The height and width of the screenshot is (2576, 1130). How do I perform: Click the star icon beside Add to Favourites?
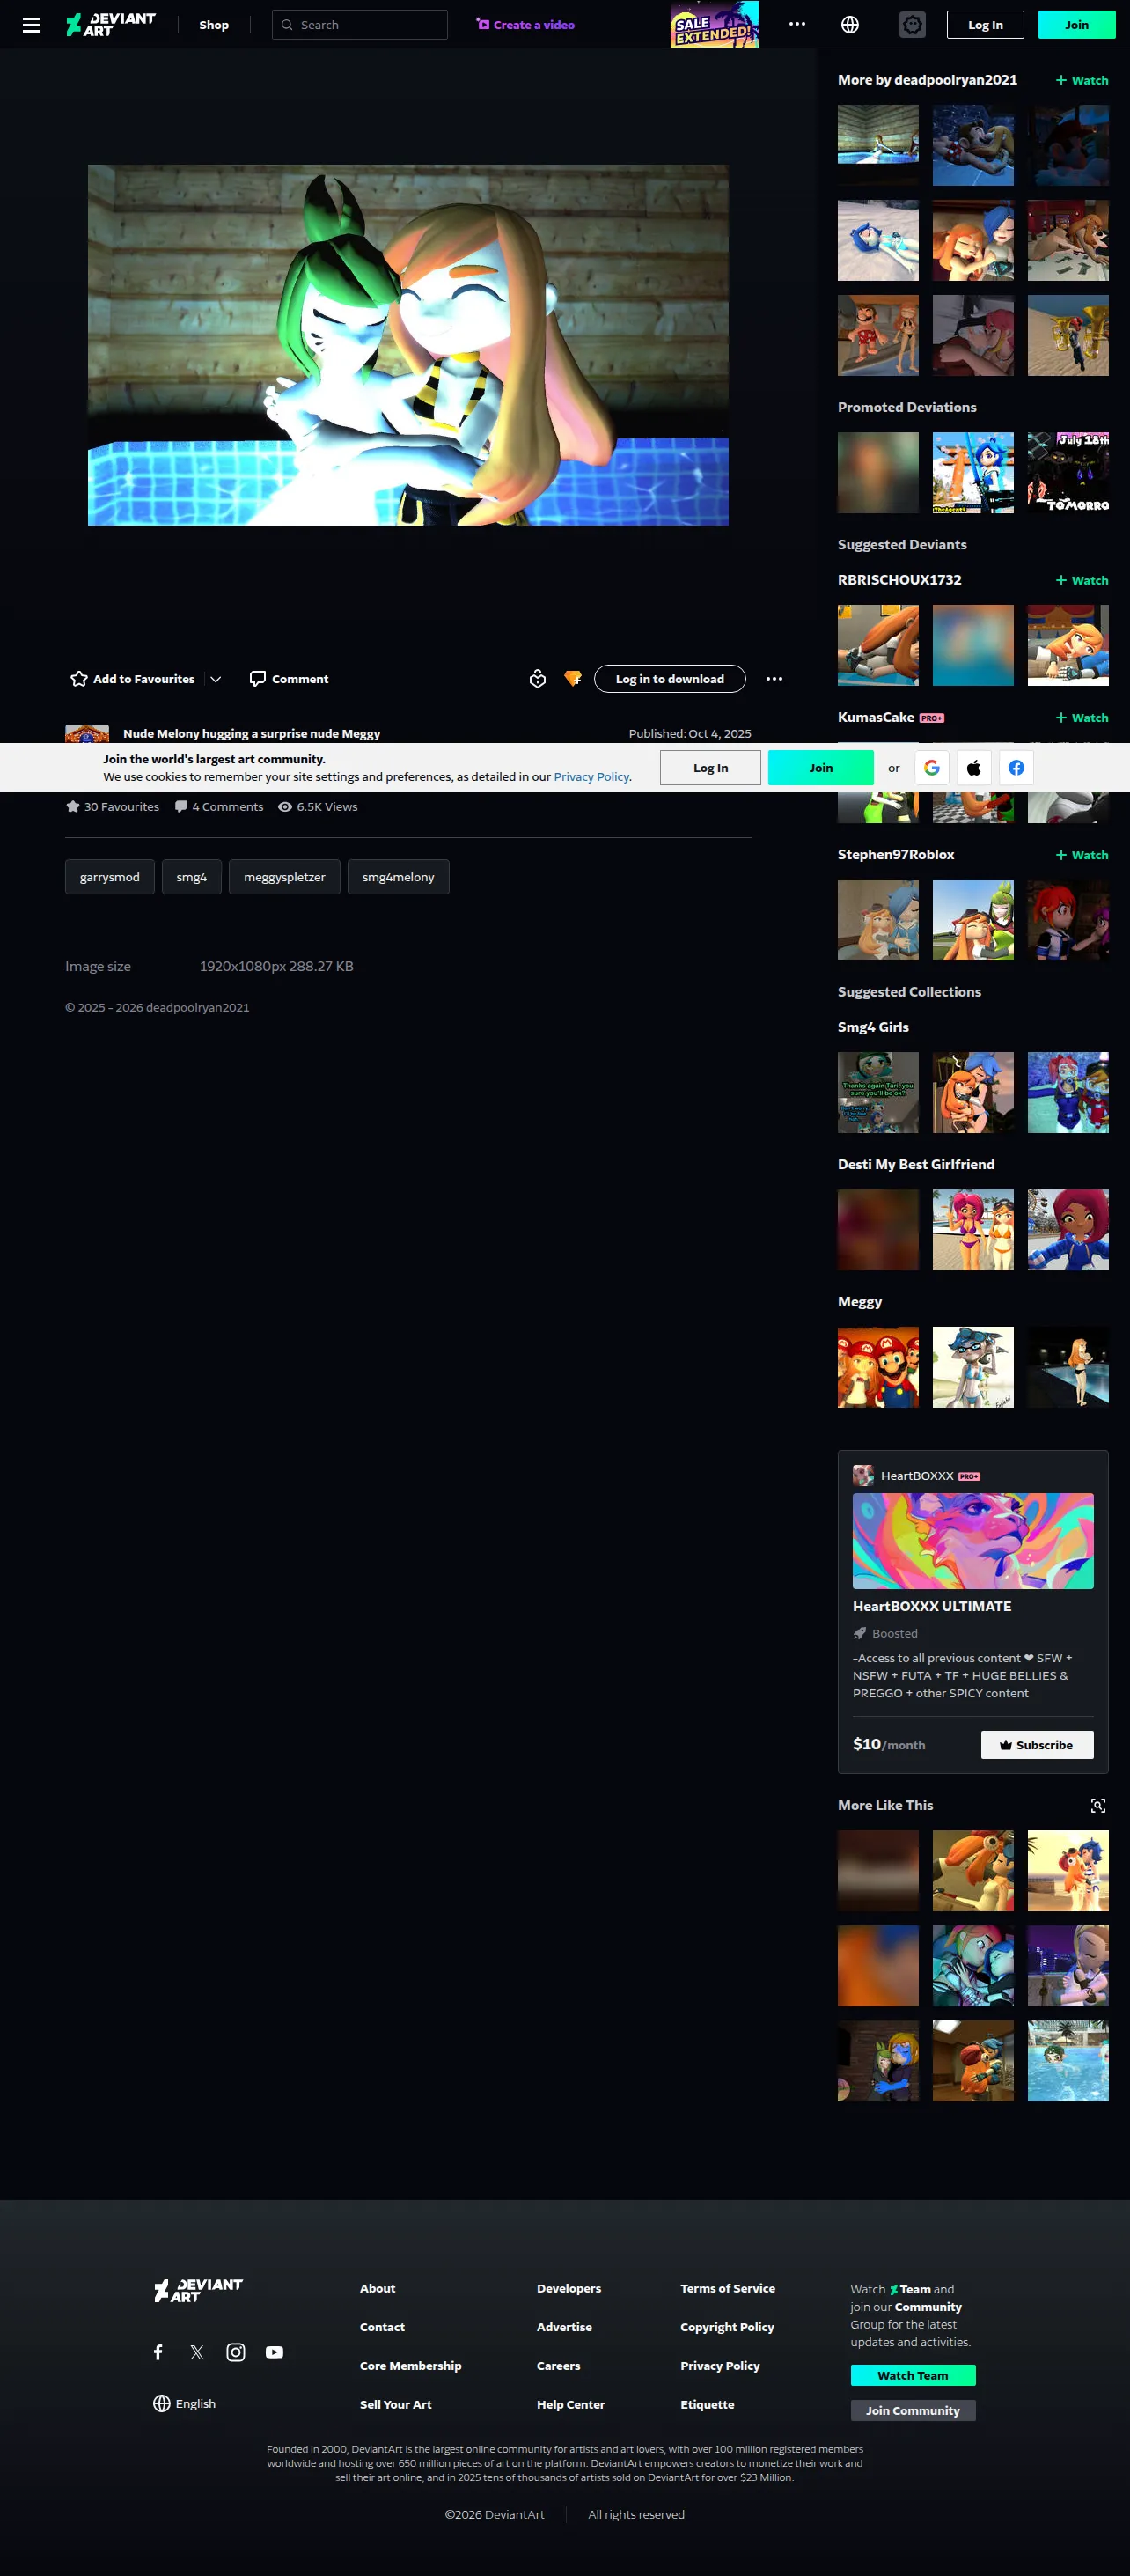tap(79, 679)
